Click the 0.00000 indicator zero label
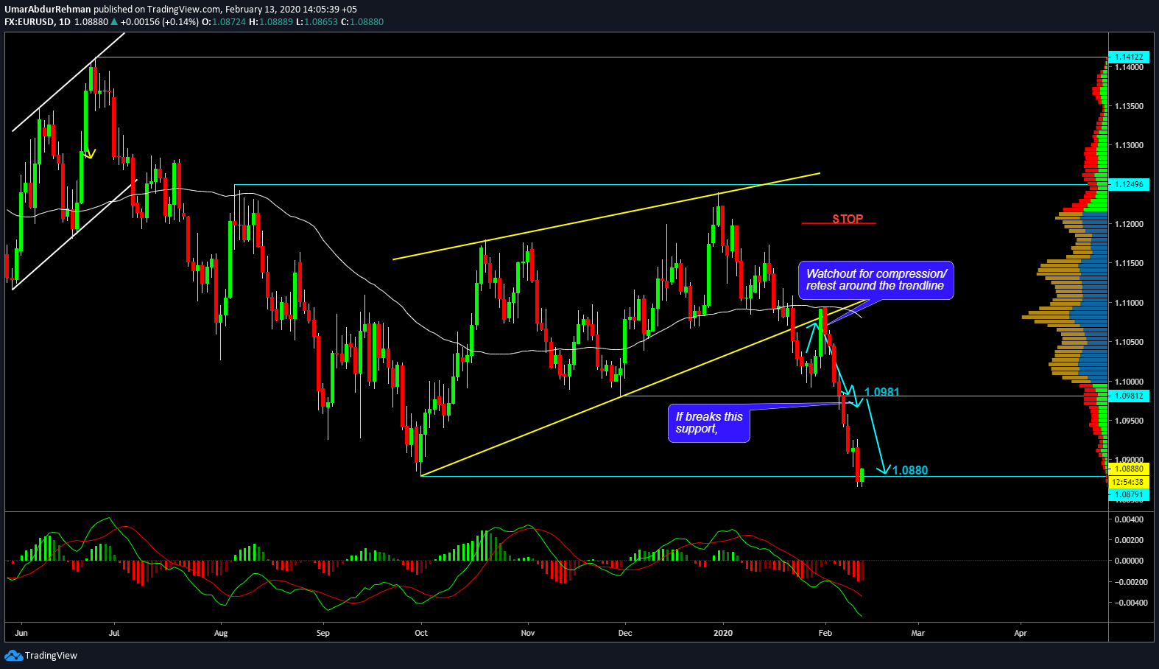This screenshot has width=1159, height=669. coord(1129,561)
